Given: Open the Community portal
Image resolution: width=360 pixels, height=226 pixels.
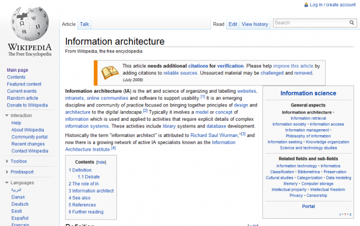Looking at the screenshot, I should 29,137.
